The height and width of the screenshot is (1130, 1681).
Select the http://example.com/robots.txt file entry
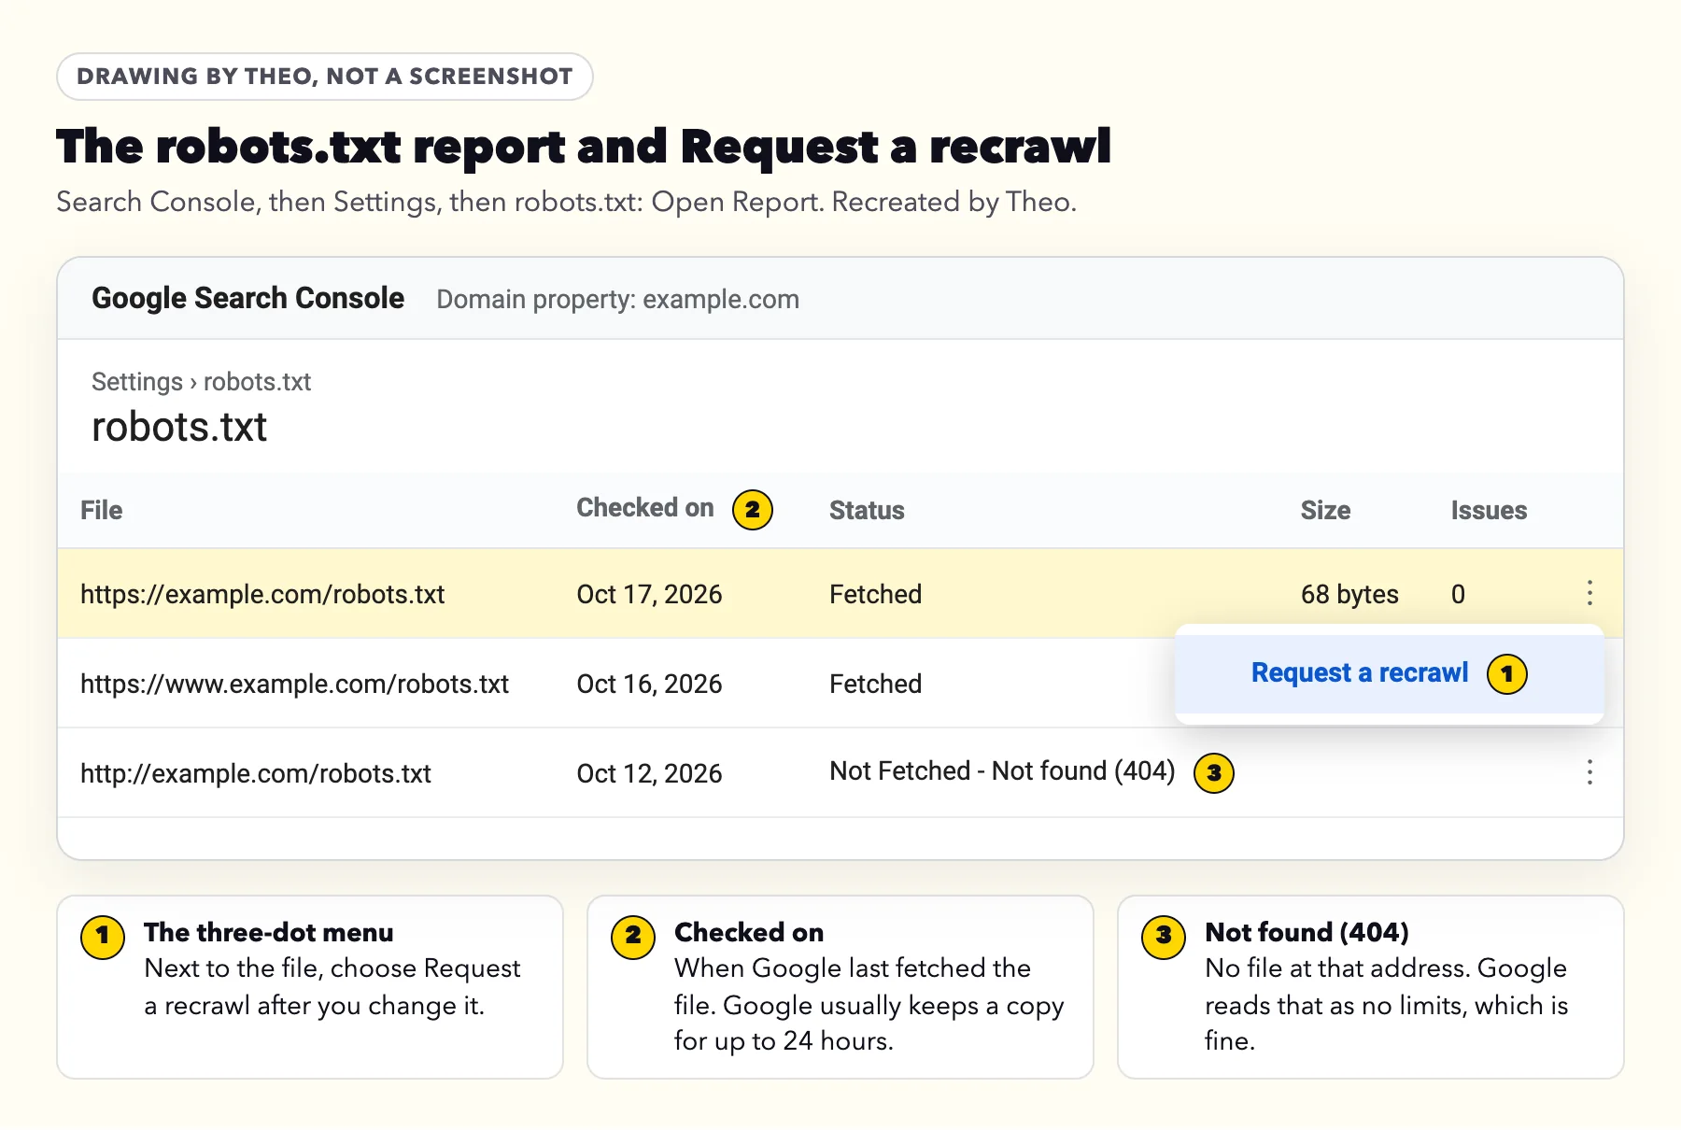pyautogui.click(x=255, y=773)
